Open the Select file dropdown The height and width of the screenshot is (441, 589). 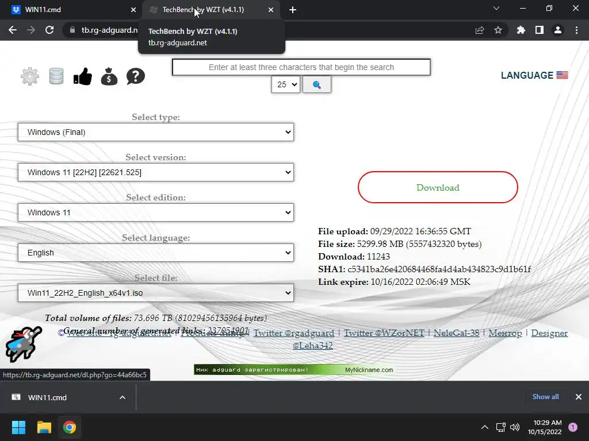pos(156,293)
